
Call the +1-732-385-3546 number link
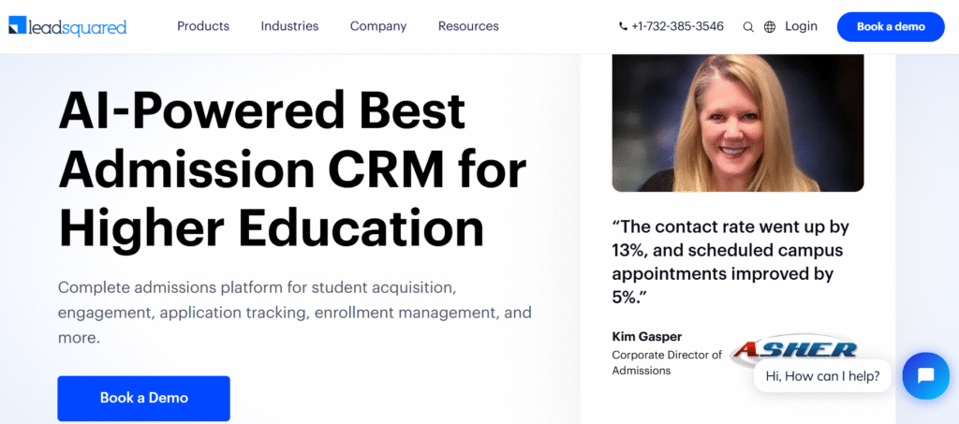coord(678,26)
